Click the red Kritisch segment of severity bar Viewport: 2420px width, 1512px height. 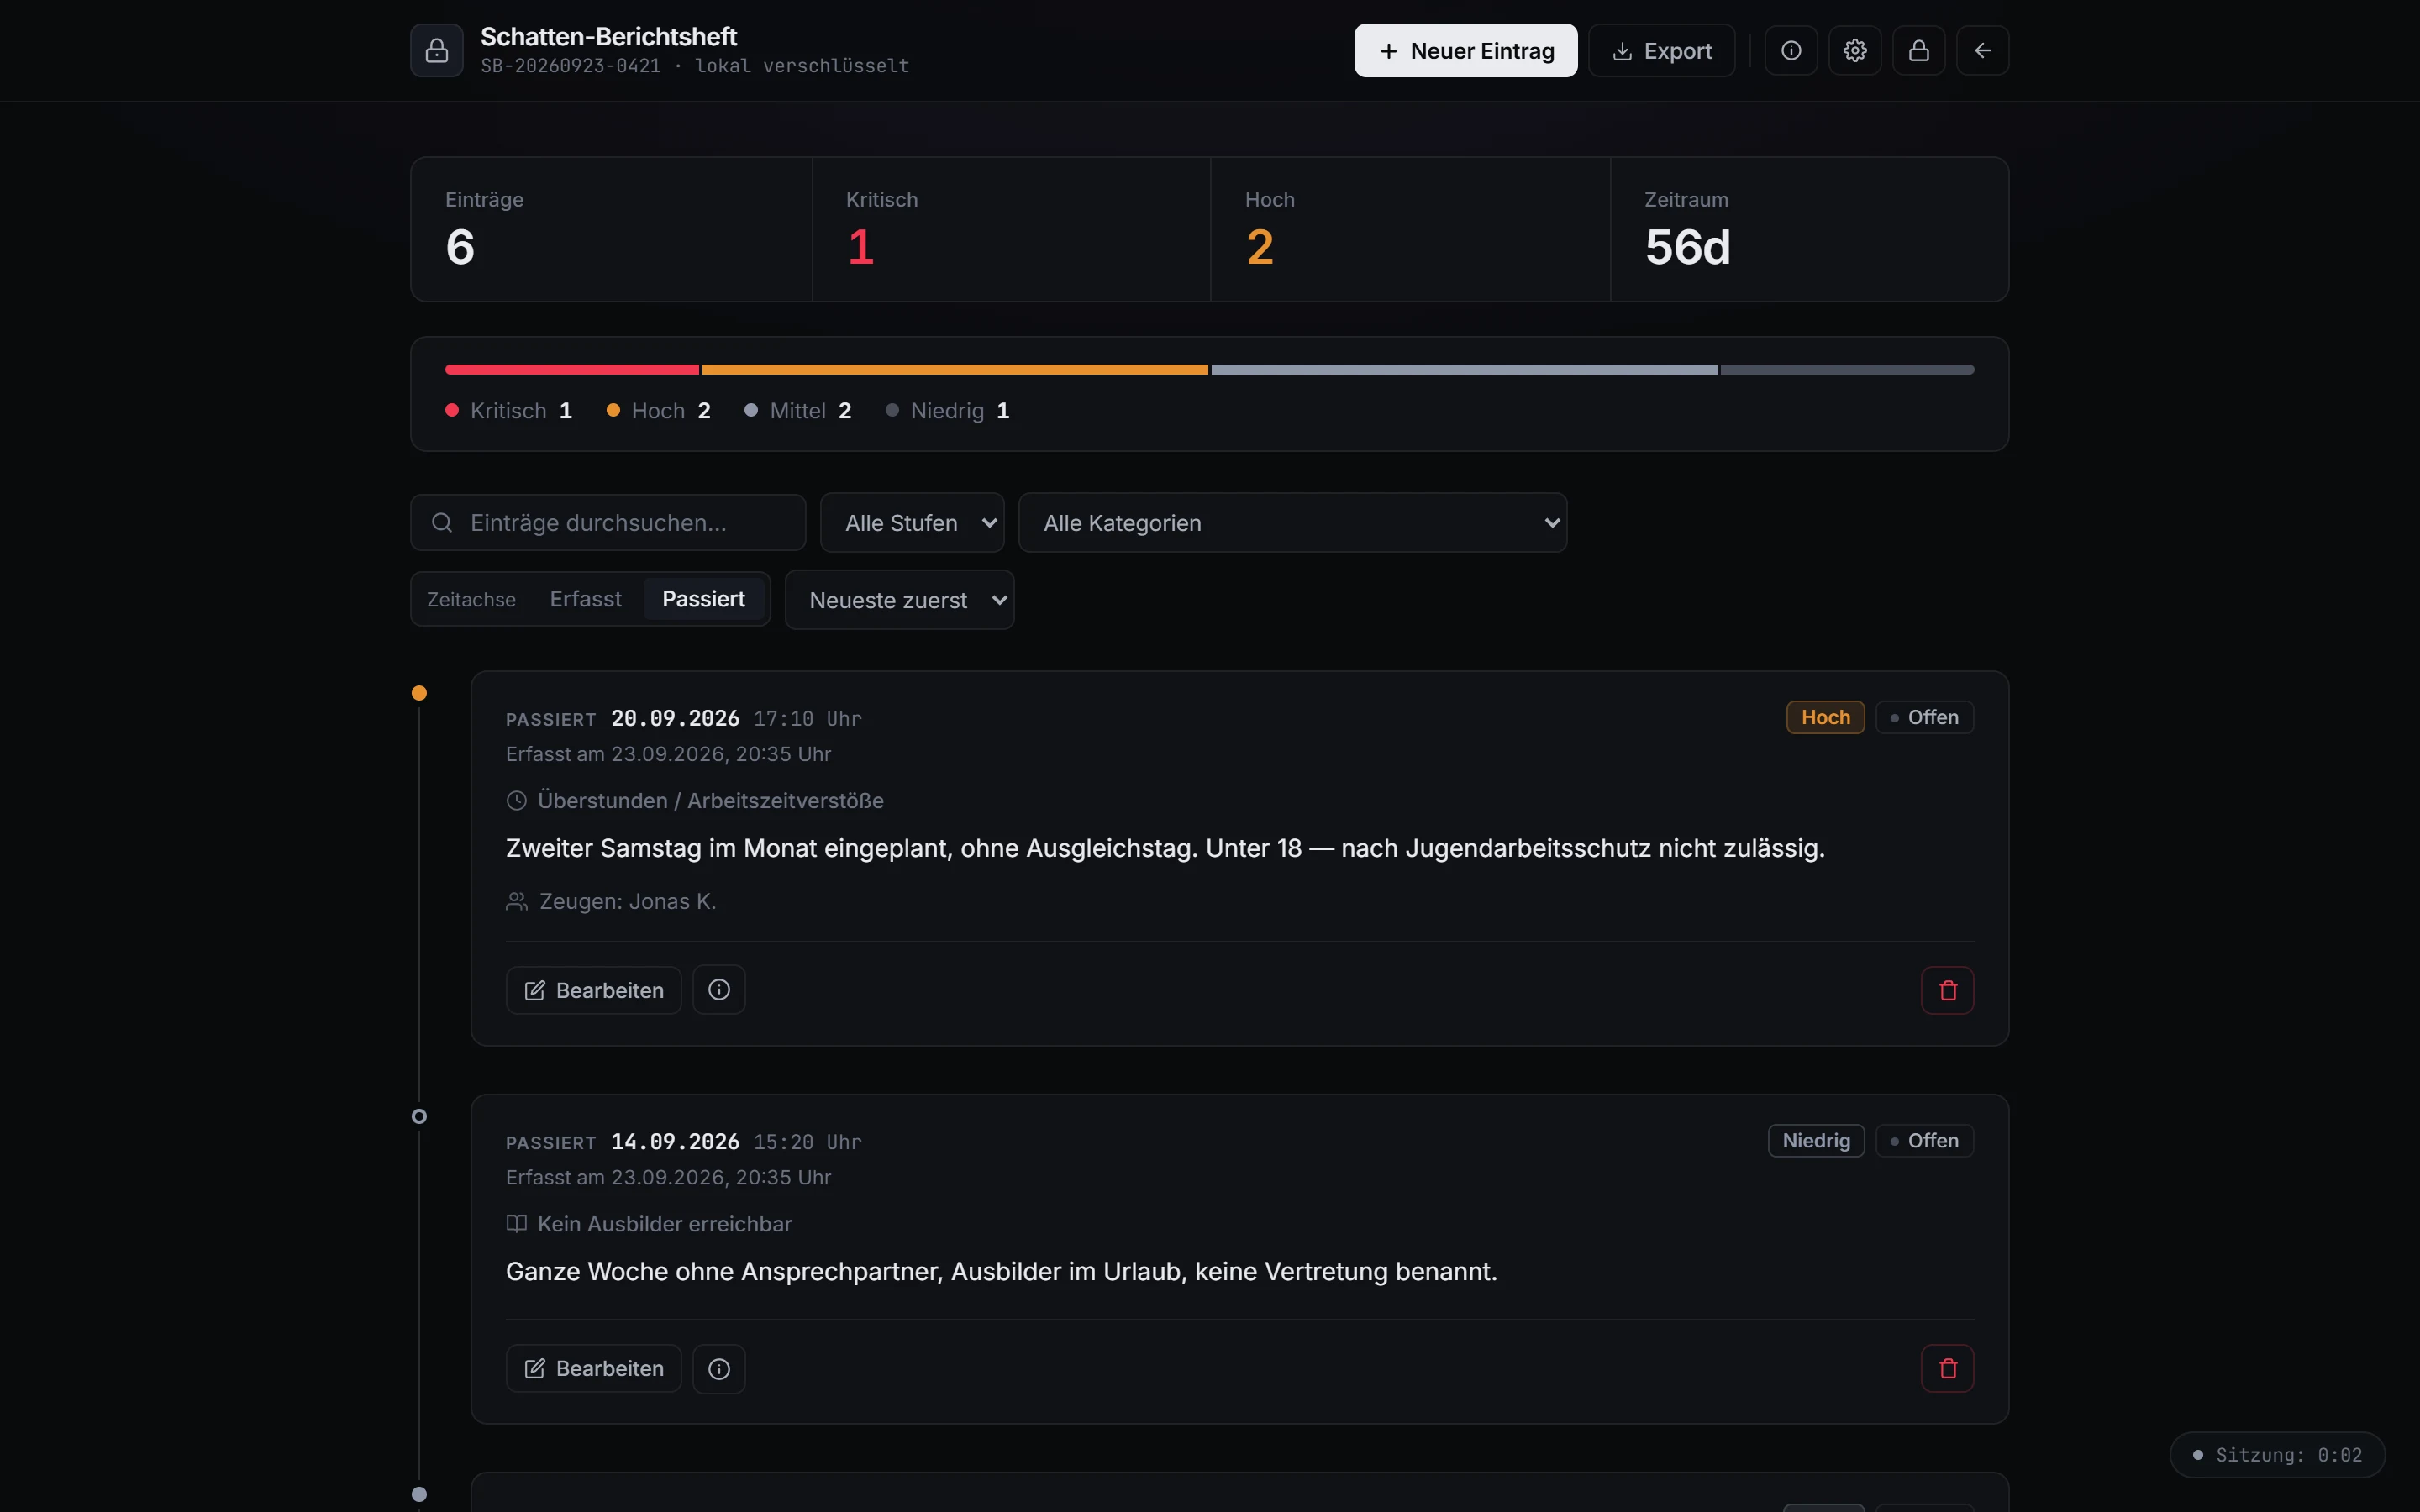coord(572,370)
